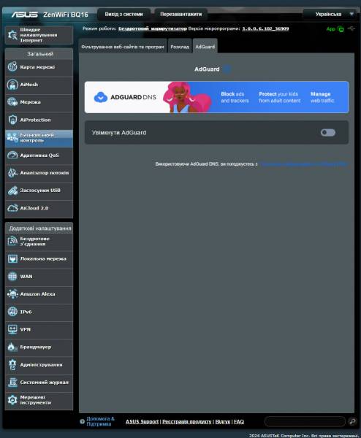Enable the Увімкнути AdGuard toggle

[328, 132]
